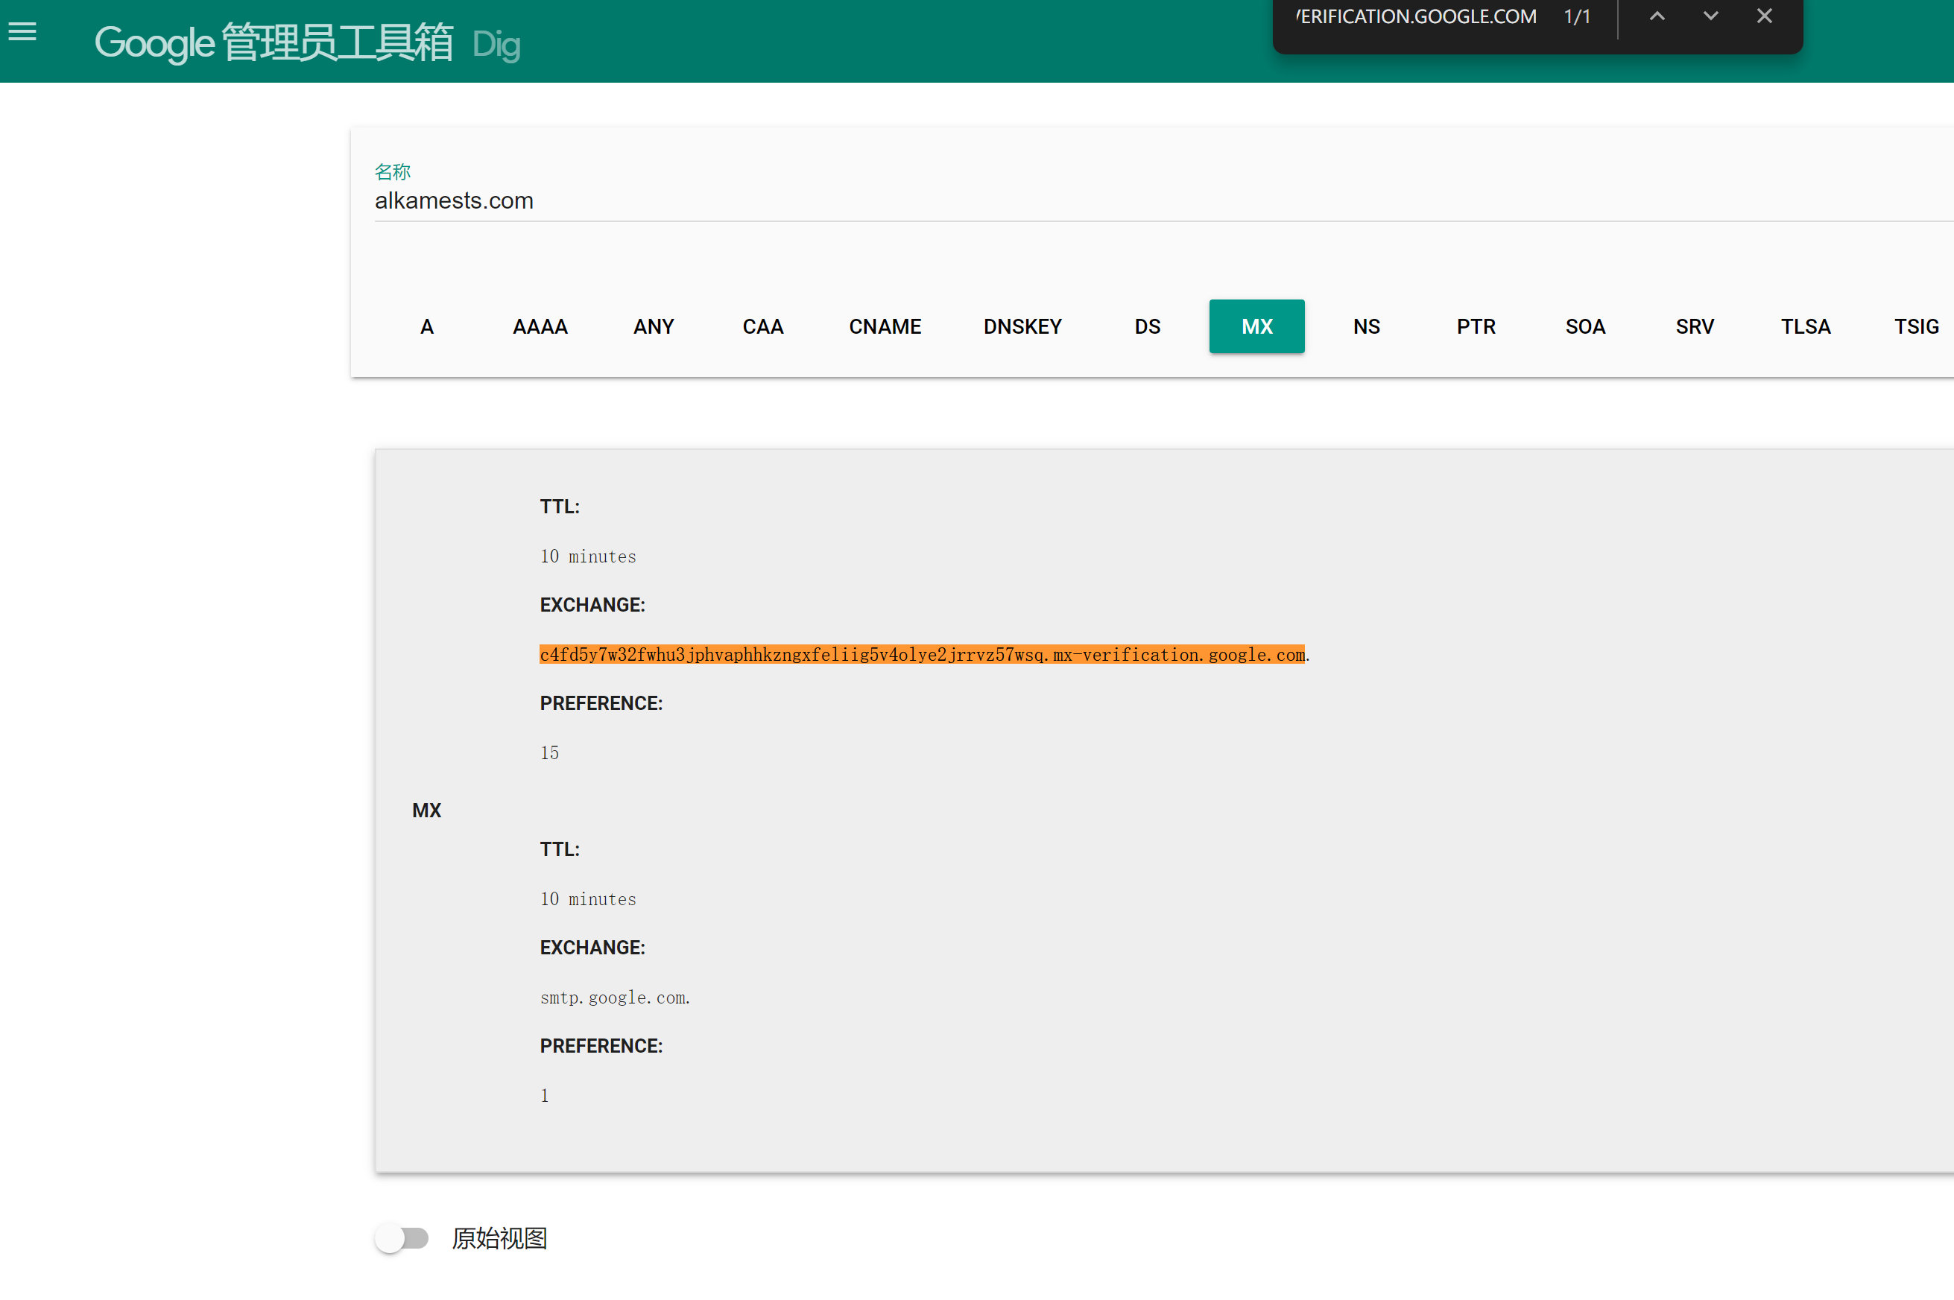
Task: Open the hamburger navigation menu
Action: pyautogui.click(x=22, y=31)
